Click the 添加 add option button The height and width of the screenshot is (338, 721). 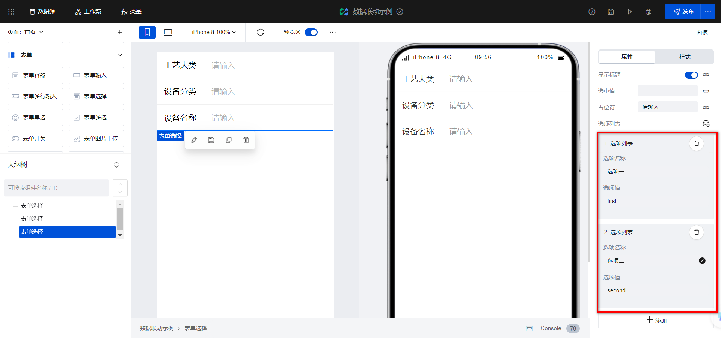(x=656, y=320)
